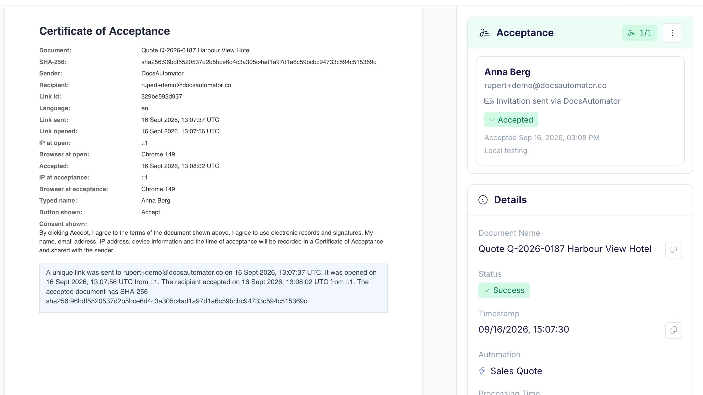Click the Details panel heading
Viewport: 703px width, 395px height.
pyautogui.click(x=510, y=200)
